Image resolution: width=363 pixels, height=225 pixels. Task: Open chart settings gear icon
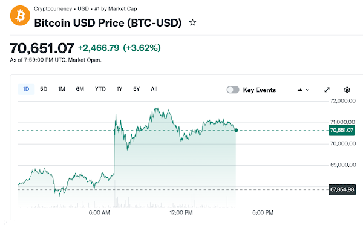(x=347, y=90)
